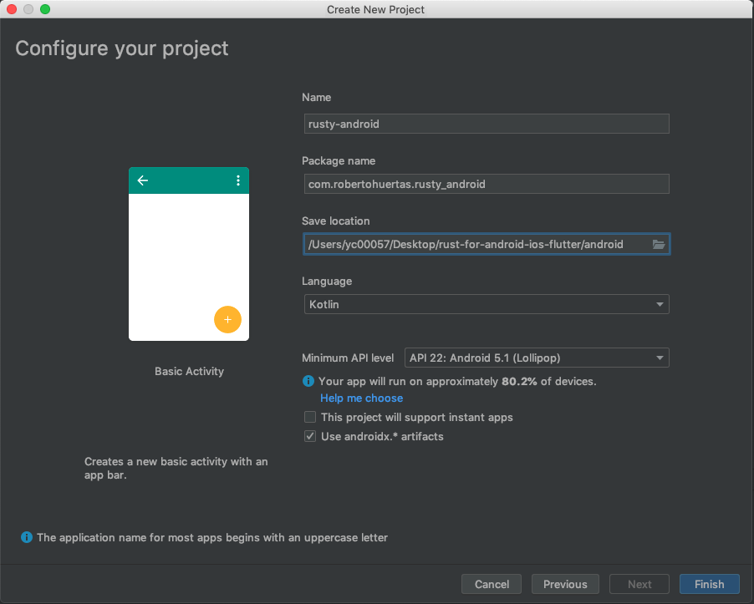Image resolution: width=754 pixels, height=604 pixels.
Task: Click the orange floating action button in preview
Action: point(227,319)
